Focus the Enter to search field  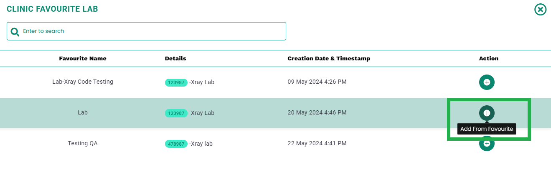click(x=146, y=31)
